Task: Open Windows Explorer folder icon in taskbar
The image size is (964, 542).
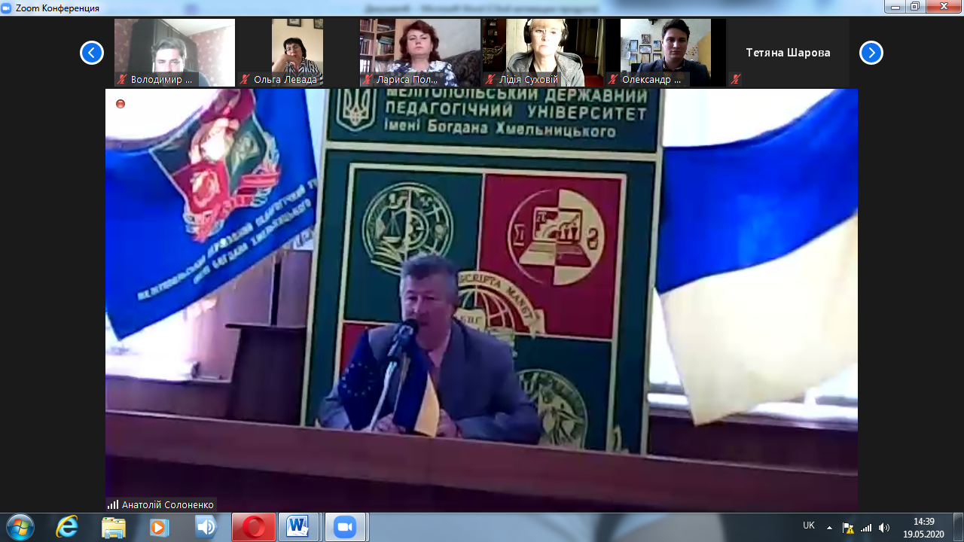Action: 113,528
